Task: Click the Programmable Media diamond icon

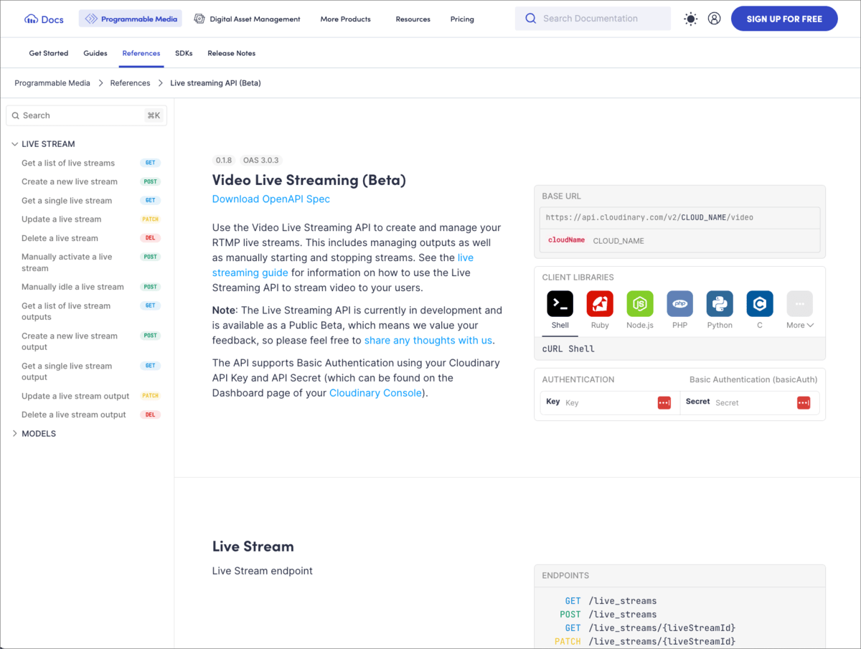Action: (x=91, y=19)
